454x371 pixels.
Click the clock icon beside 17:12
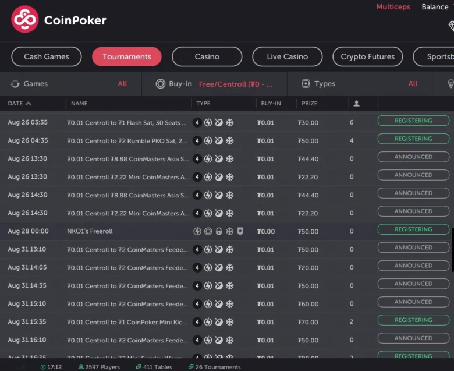[x=43, y=367]
